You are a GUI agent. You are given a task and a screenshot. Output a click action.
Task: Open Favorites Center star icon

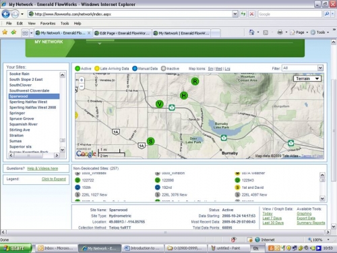(5, 32)
